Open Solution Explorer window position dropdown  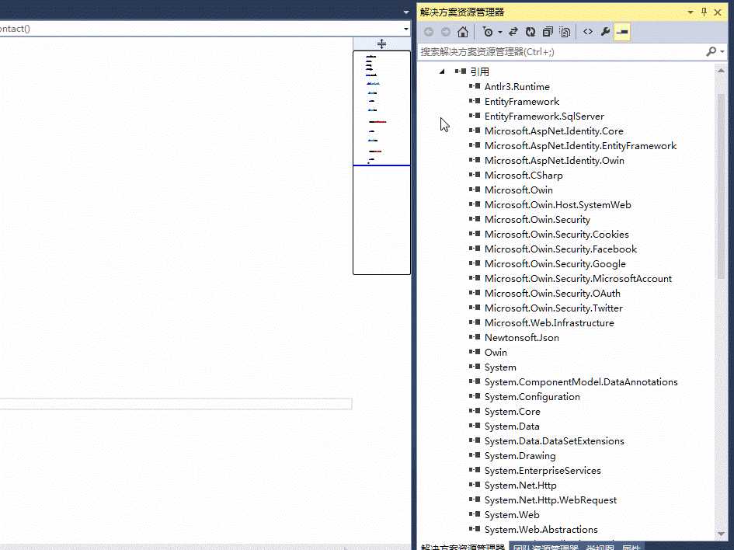tap(691, 12)
